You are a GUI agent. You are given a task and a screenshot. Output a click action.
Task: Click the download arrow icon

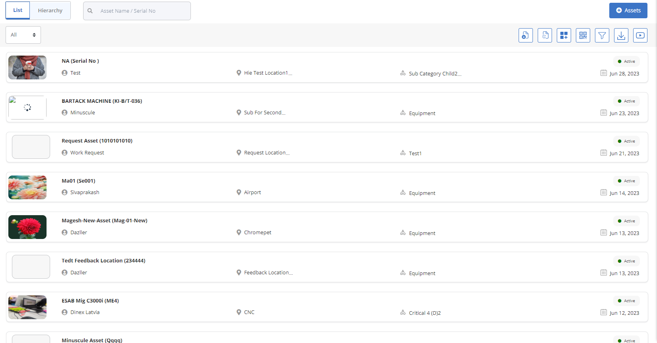(x=621, y=35)
